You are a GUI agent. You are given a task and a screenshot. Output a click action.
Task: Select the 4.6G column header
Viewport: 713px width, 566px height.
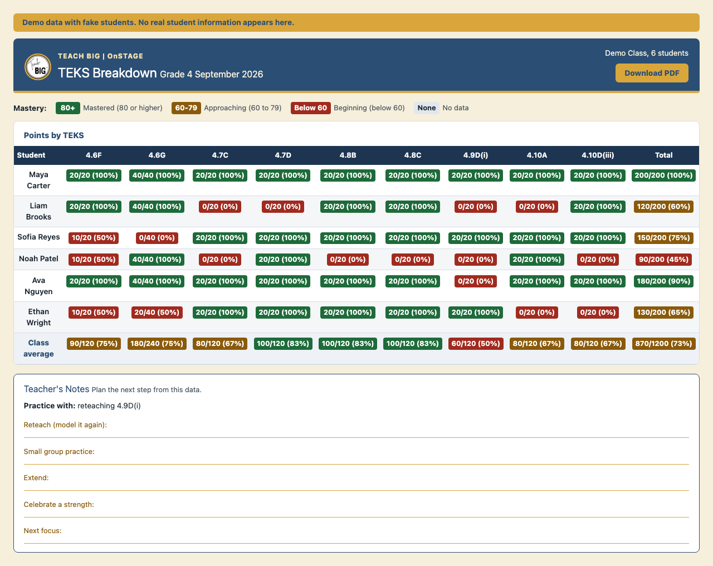(157, 155)
